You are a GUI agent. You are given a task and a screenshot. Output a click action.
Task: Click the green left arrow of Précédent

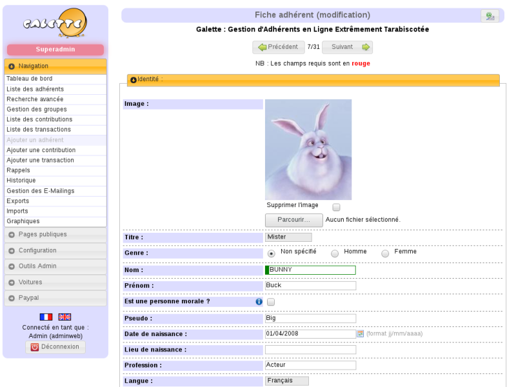click(263, 47)
